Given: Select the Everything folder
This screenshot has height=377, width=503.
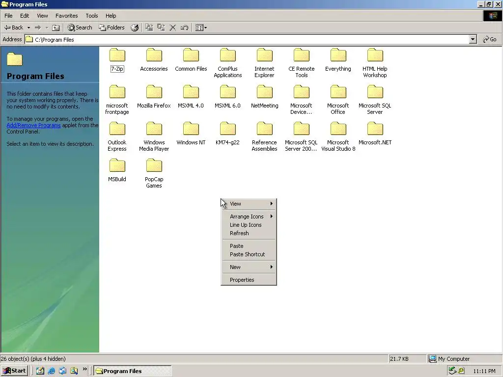Looking at the screenshot, I should click(338, 60).
